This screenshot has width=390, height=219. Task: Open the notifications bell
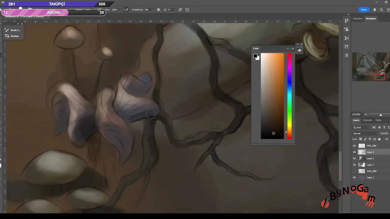[374, 10]
